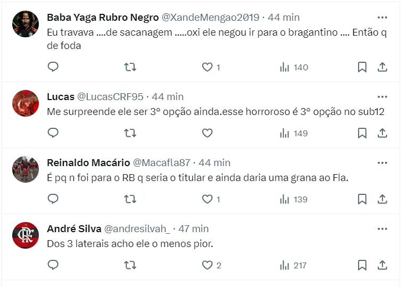This screenshot has height=287, width=406.
Task: Open more options for Lucas's tweet
Action: 382,96
